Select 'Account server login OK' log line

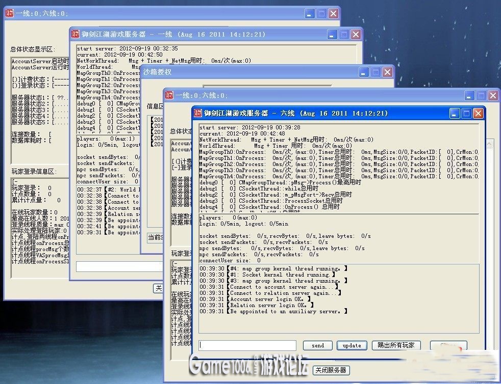click(255, 299)
